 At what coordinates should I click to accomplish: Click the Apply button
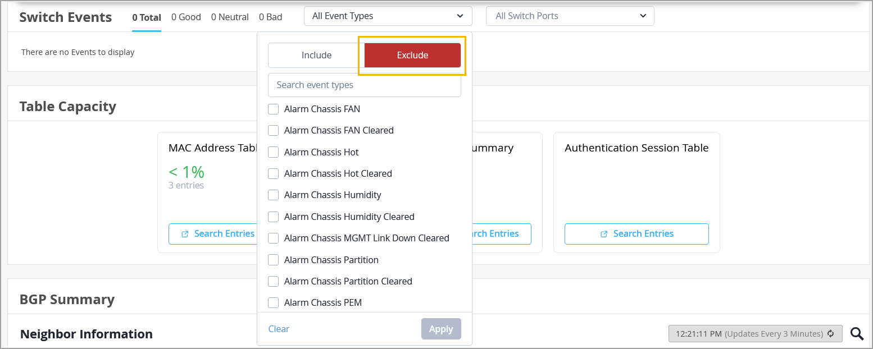441,329
